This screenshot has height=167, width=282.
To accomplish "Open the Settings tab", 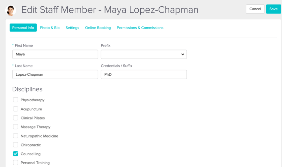I will click(x=72, y=28).
